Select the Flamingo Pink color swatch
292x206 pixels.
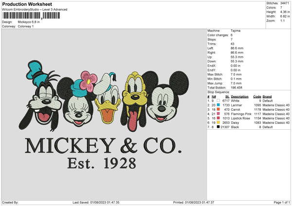pyautogui.click(x=218, y=114)
